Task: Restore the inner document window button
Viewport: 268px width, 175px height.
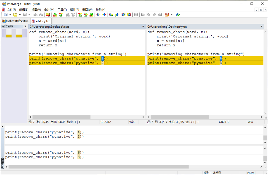Action: (x=261, y=10)
